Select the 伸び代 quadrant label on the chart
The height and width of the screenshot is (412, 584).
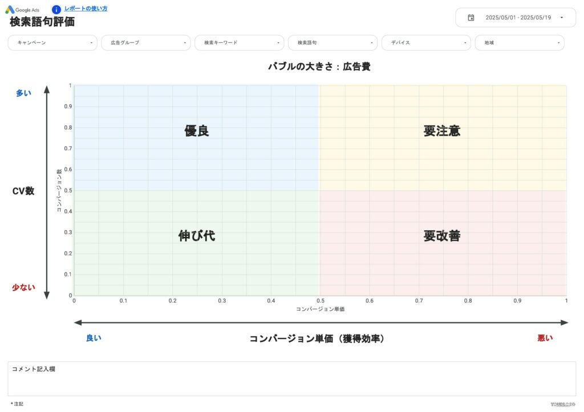tap(197, 235)
